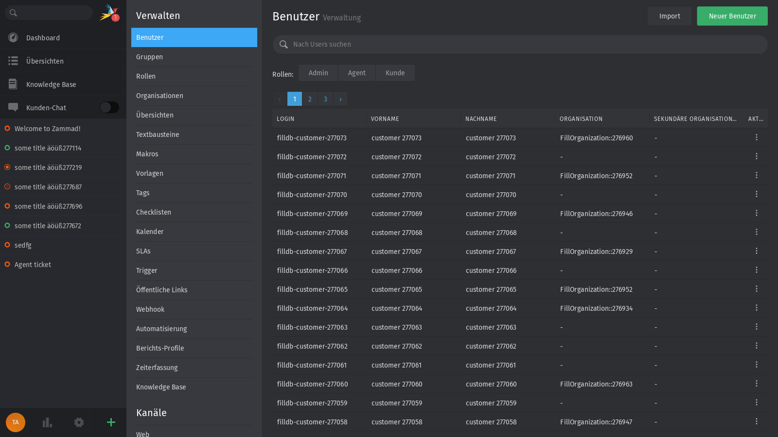This screenshot has width=778, height=437.
Task: Open the TA user avatar menu
Action: coord(16,422)
